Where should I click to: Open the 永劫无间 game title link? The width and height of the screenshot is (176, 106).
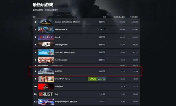click(58, 71)
